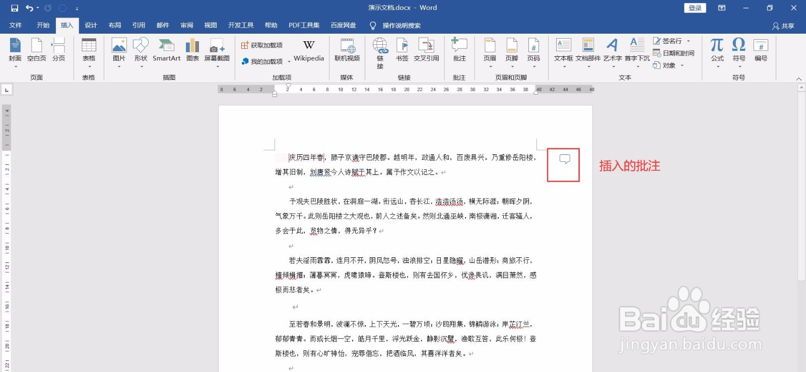Insert a cover page with 封面
This screenshot has width=806, height=372.
tap(15, 53)
